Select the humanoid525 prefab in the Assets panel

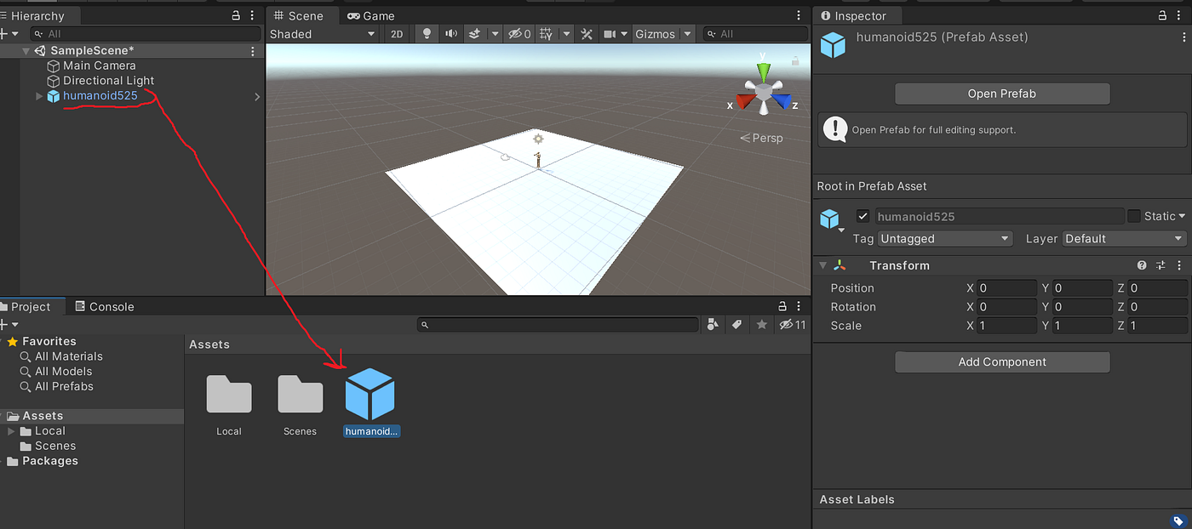370,395
